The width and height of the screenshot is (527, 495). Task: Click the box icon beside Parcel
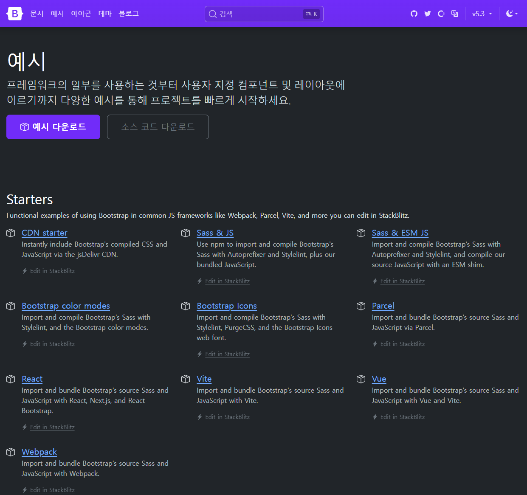[x=361, y=306]
